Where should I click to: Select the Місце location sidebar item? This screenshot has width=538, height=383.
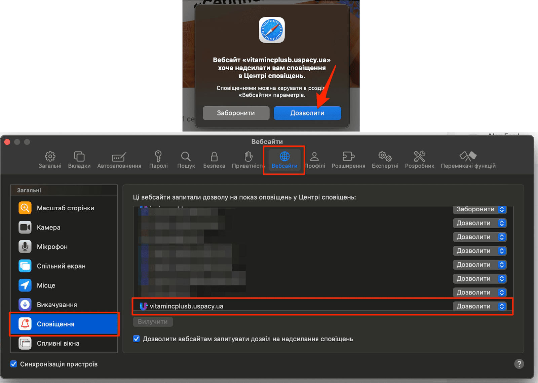pyautogui.click(x=64, y=285)
